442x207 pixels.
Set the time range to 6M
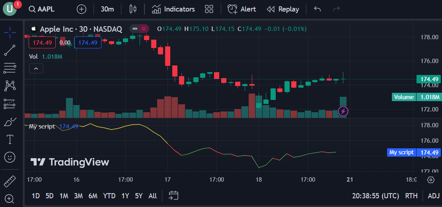click(93, 196)
